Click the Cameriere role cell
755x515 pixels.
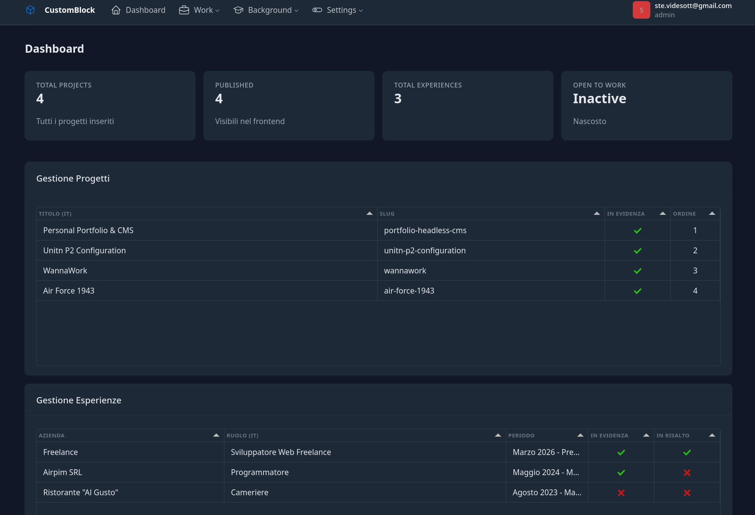pos(365,492)
